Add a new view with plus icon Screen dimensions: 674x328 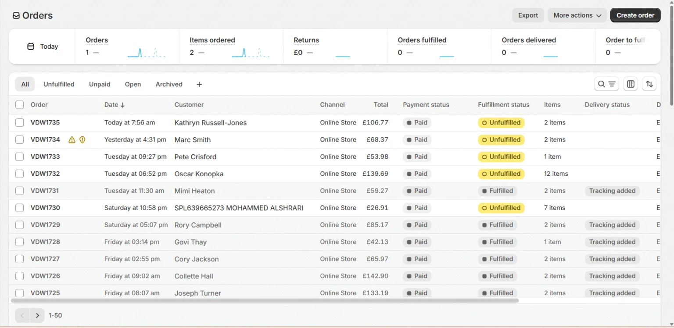point(199,84)
